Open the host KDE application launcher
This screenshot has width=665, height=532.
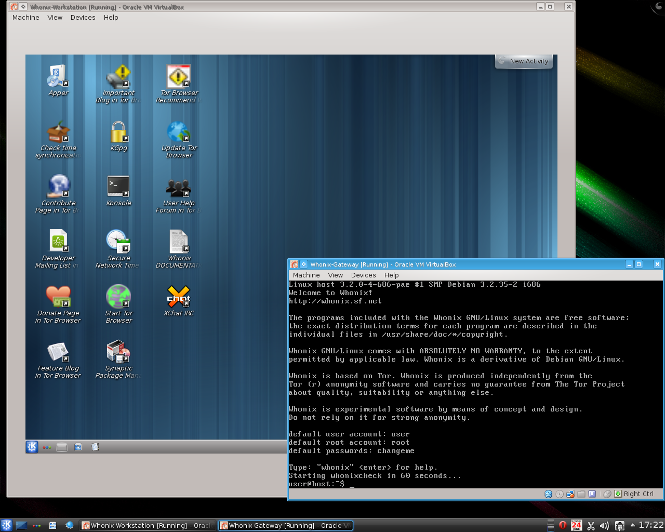pos(7,525)
